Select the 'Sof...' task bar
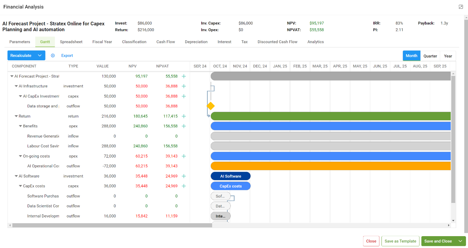468x248 pixels. click(221, 196)
